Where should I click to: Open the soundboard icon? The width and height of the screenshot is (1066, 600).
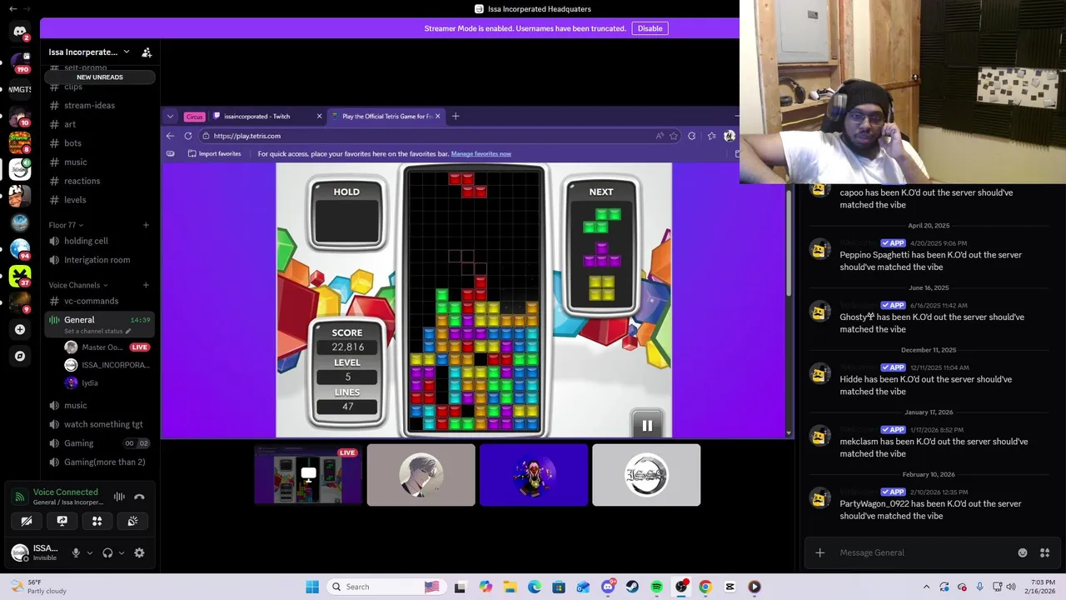(132, 521)
